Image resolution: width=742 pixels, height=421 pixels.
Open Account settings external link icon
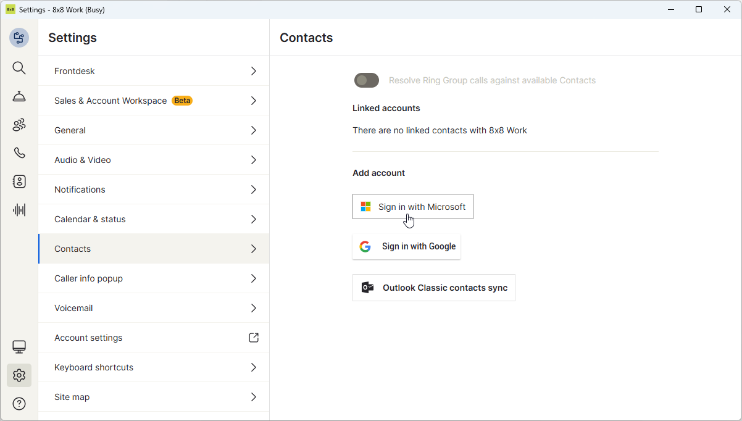tap(253, 338)
